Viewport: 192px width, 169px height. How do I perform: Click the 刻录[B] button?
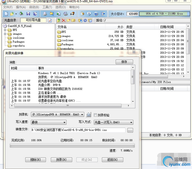[x=61, y=160]
